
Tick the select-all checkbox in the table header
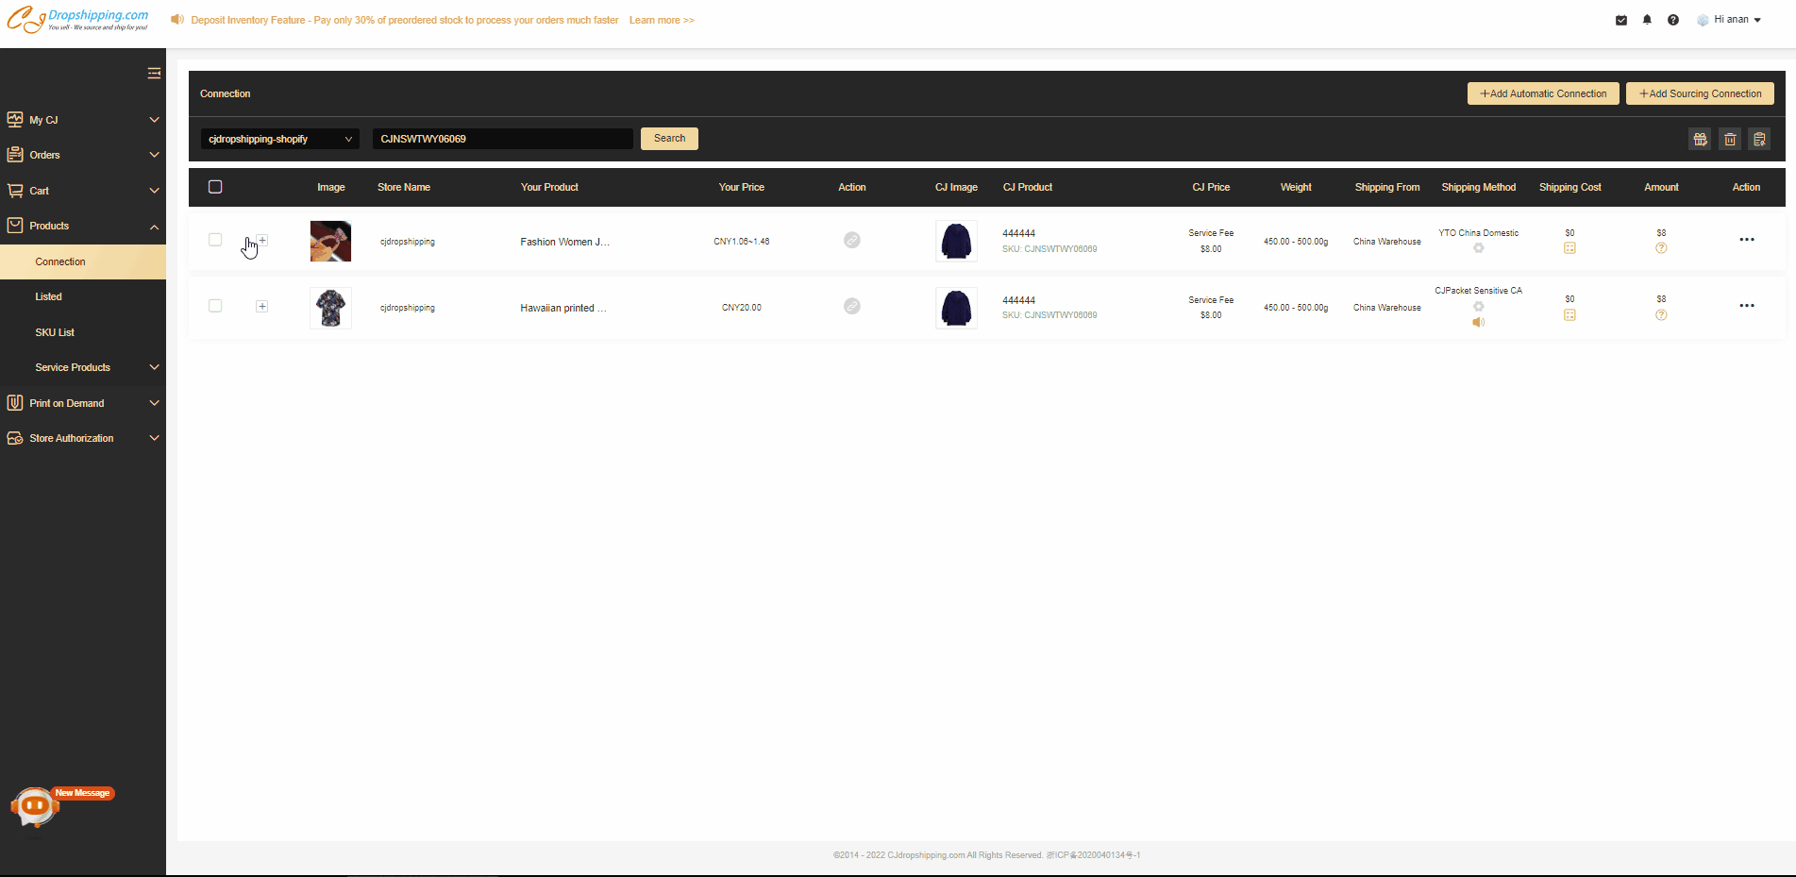tap(215, 187)
